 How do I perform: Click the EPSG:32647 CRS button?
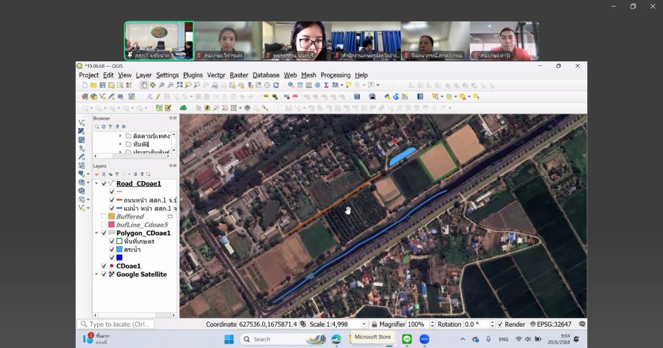point(550,324)
